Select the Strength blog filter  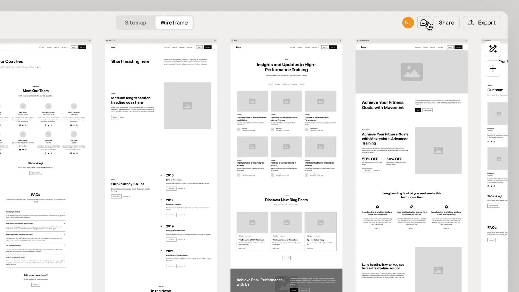point(278,84)
